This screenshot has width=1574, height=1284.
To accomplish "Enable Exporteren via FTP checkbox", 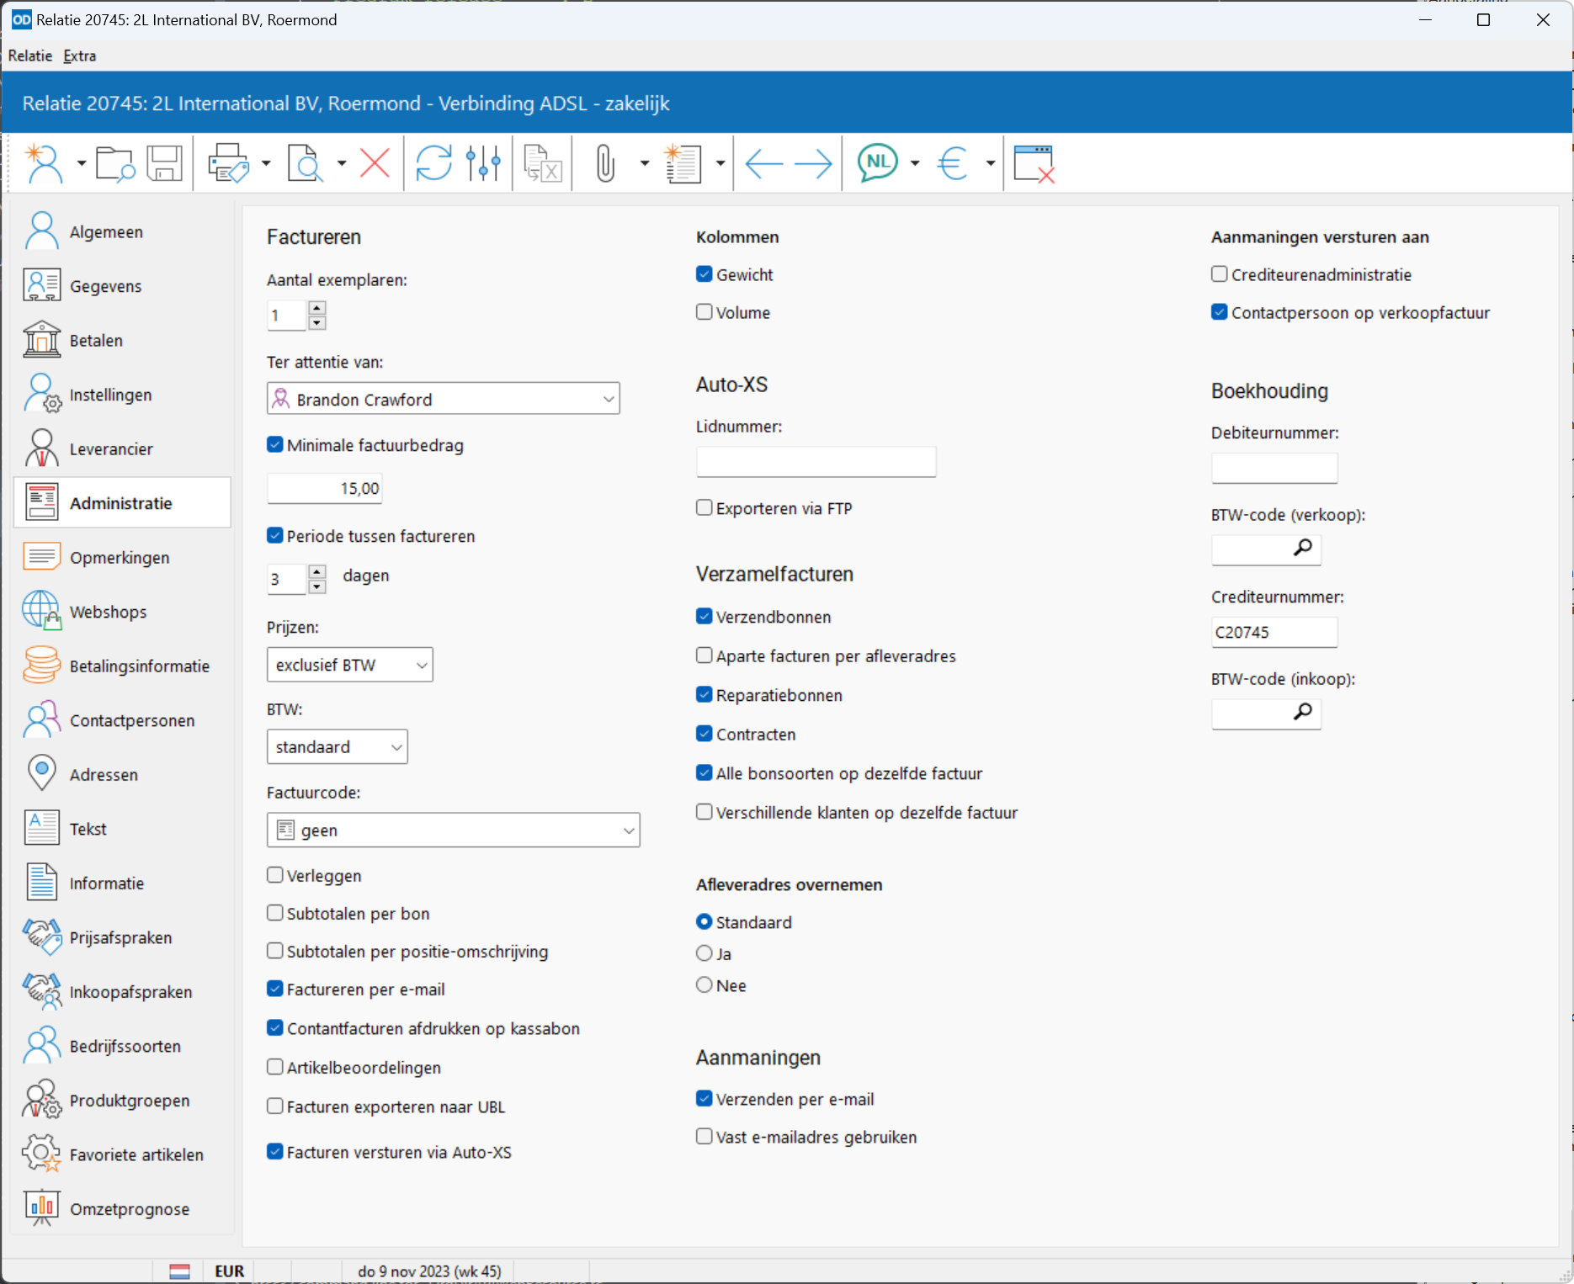I will coord(705,507).
